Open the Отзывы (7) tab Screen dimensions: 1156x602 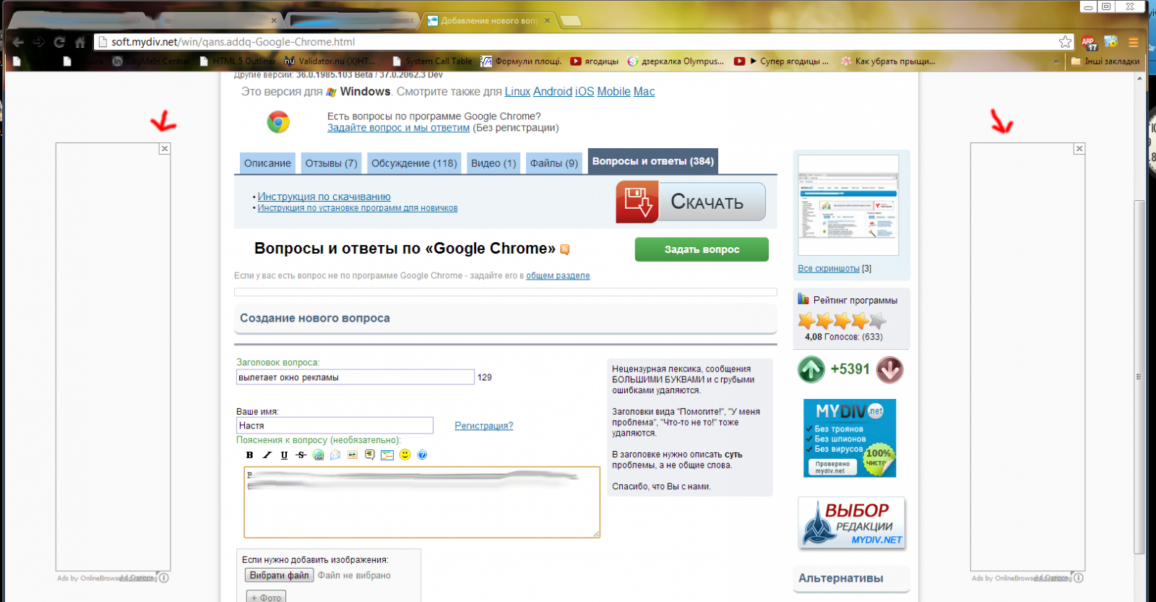coord(331,163)
